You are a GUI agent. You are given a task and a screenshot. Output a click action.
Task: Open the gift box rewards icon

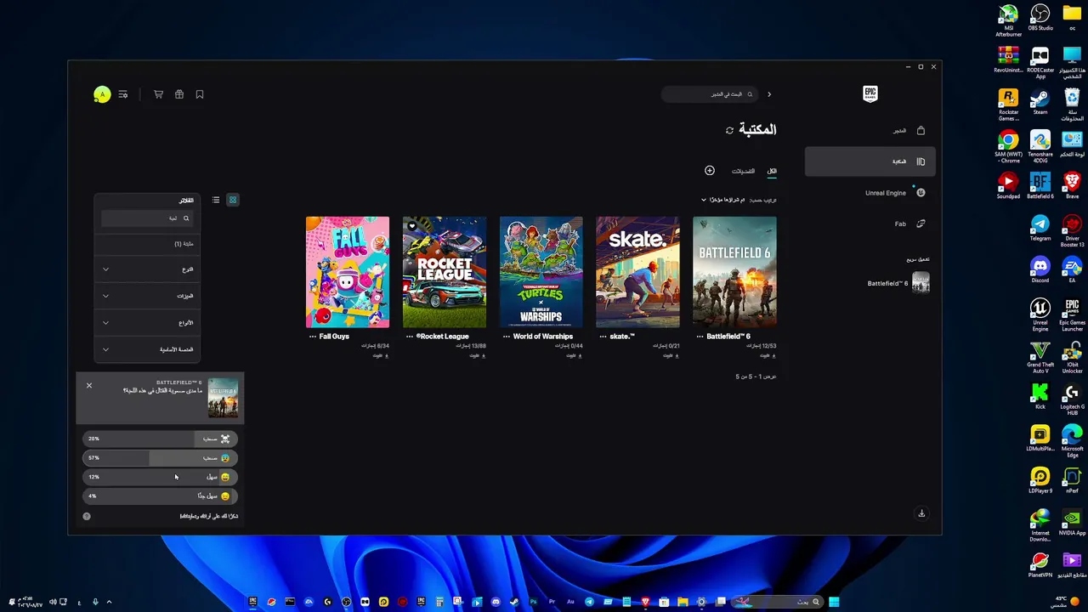(x=179, y=94)
